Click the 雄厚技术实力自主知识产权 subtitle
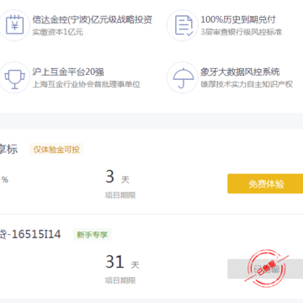303x303 pixels. coord(247,84)
